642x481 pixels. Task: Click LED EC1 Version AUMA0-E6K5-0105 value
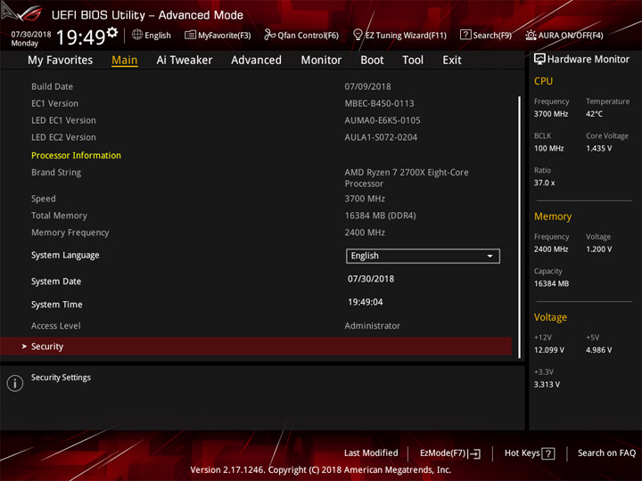(383, 120)
